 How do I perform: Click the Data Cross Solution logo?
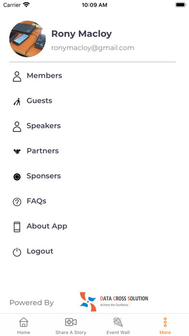tap(114, 302)
